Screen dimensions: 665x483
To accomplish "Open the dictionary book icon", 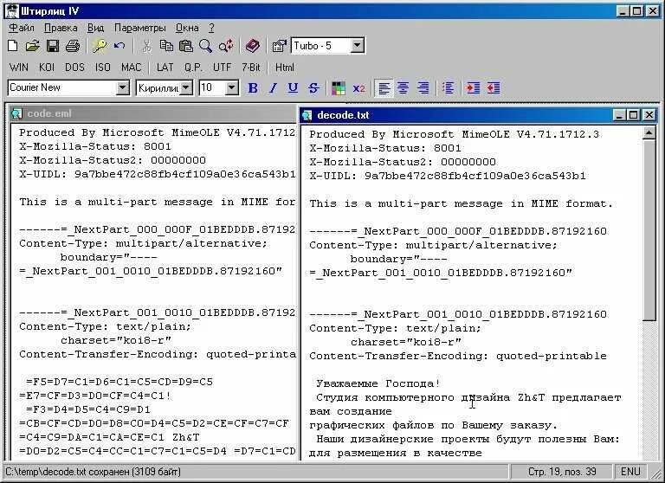I will click(252, 45).
